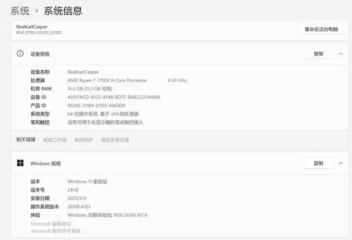Click the 相关链接 label
This screenshot has height=240, width=352.
(x=26, y=139)
